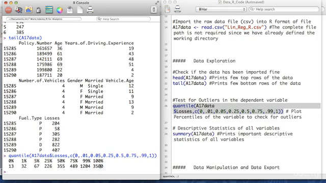Enter full screen using R Console's arrows icon

[x=157, y=3]
